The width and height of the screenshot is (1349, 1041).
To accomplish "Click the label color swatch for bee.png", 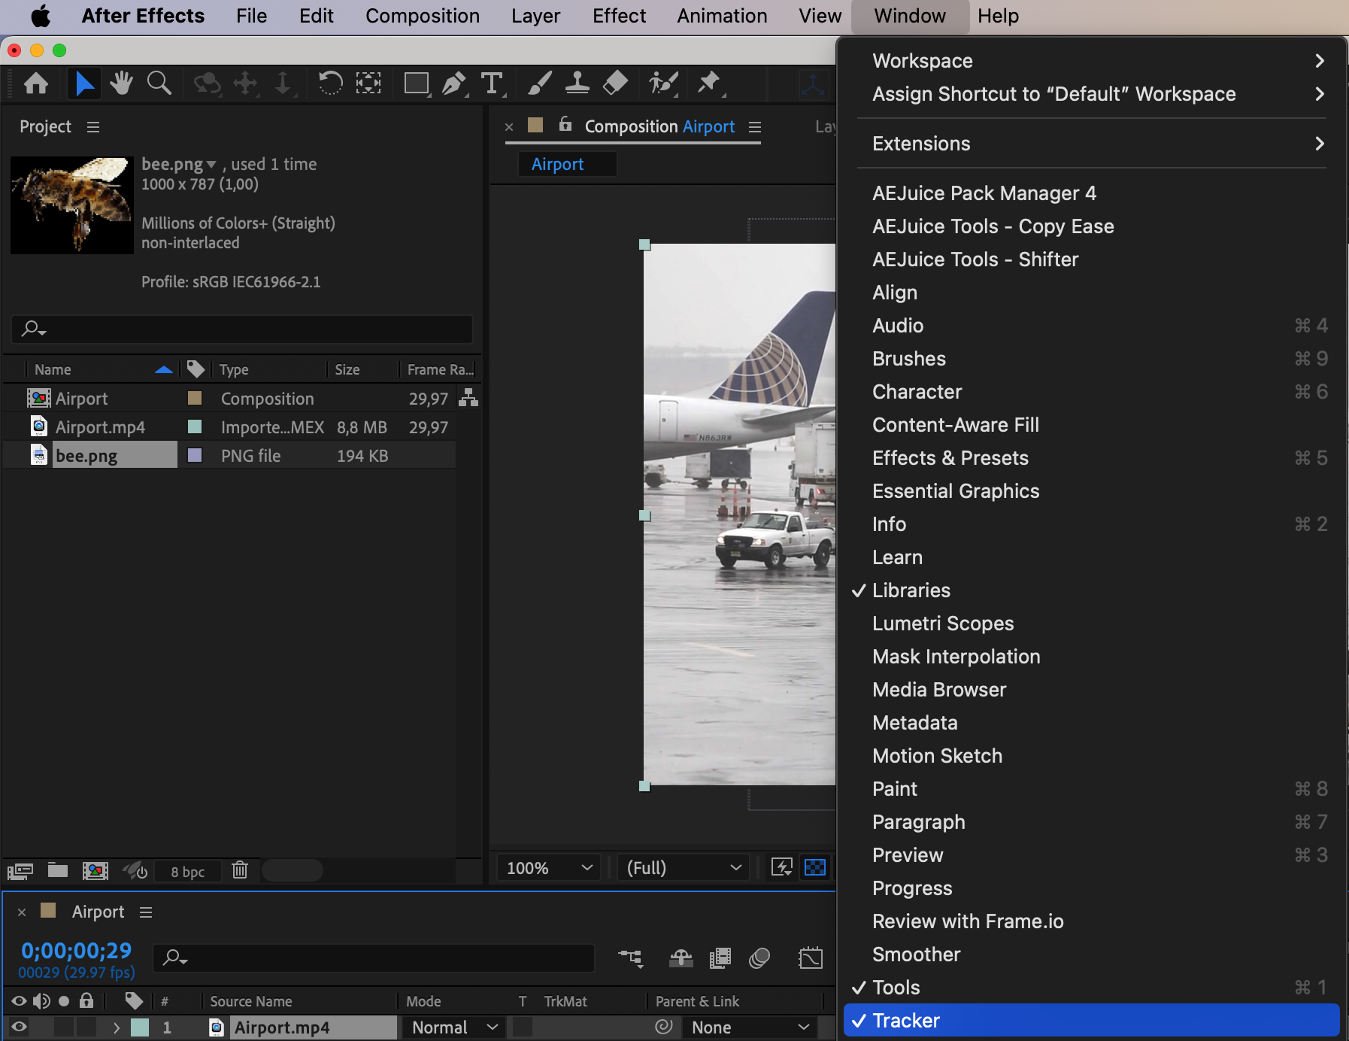I will click(x=195, y=456).
